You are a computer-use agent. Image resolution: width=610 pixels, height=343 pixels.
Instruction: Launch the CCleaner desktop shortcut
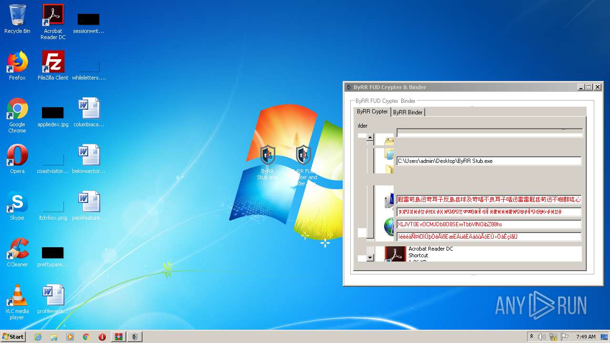17,252
